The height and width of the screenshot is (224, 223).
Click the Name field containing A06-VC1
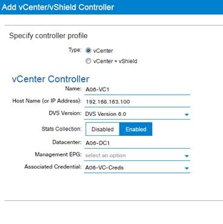click(137, 89)
